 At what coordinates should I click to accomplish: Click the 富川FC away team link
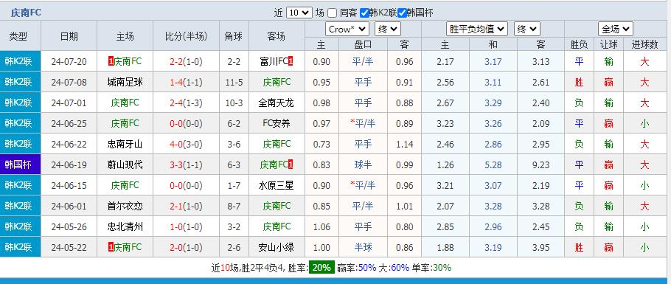point(274,62)
